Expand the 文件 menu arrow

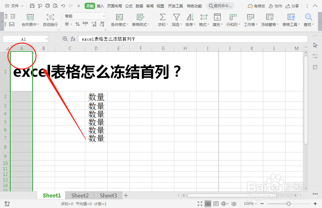click(22, 6)
